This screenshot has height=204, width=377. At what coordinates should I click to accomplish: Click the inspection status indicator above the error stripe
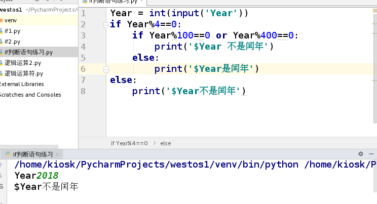click(x=375, y=11)
